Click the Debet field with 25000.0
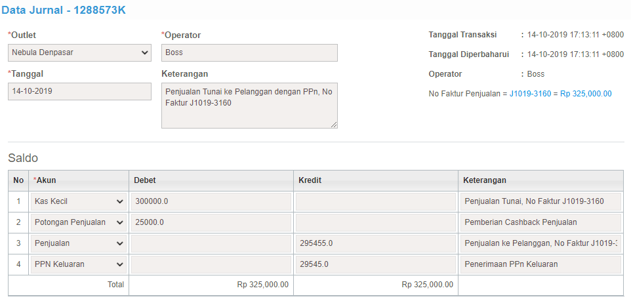Viewport: 631px width, 303px height. 211,222
